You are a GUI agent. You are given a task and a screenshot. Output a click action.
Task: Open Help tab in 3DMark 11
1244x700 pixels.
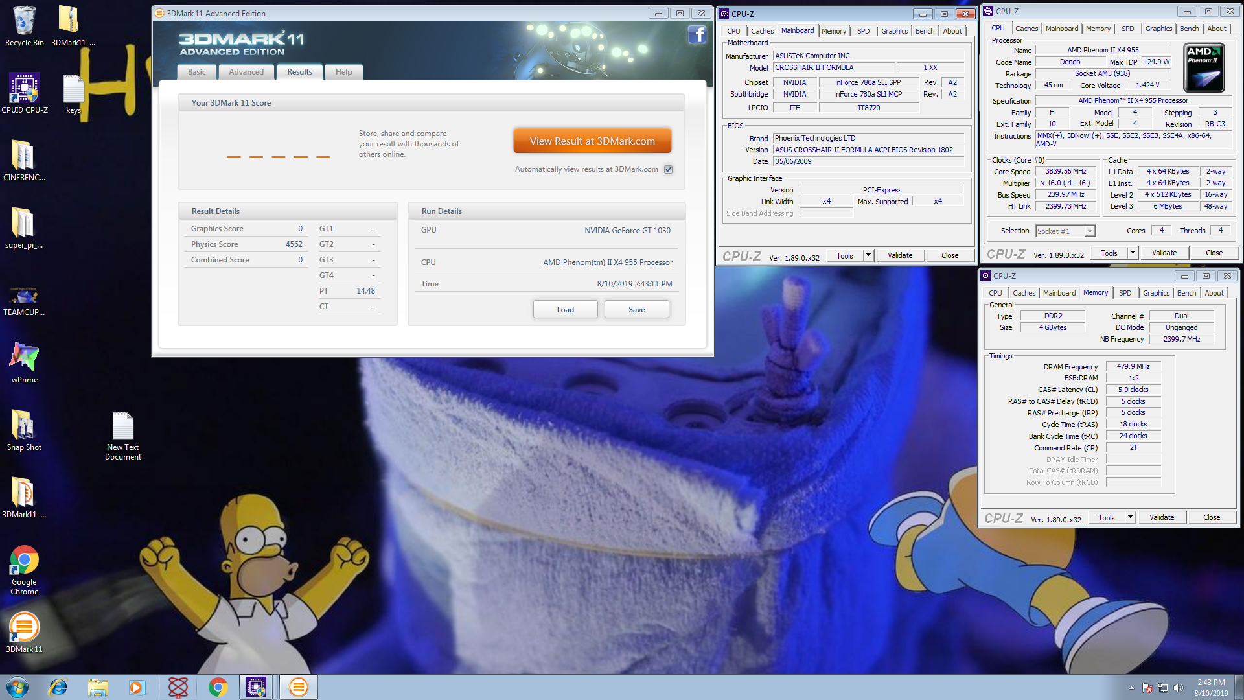[343, 72]
